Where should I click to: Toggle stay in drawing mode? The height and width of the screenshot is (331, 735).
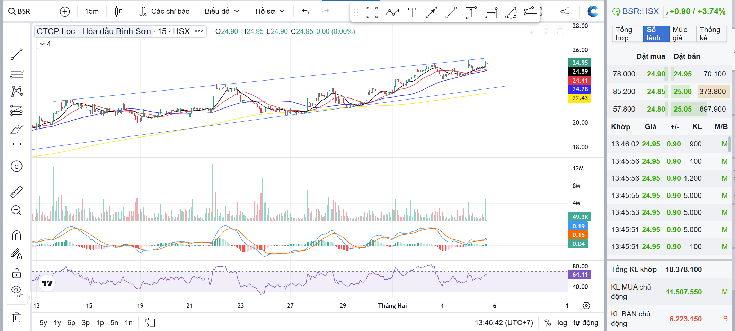pyautogui.click(x=17, y=254)
